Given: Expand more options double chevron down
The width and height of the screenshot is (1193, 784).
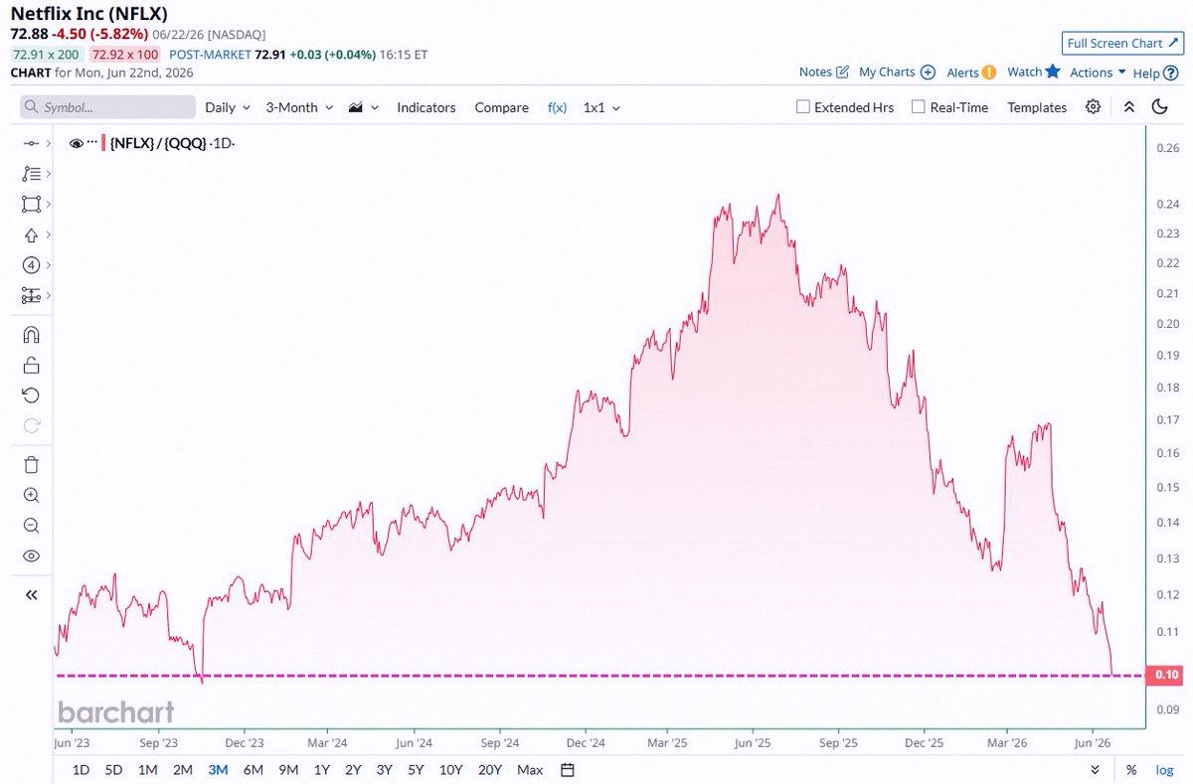Looking at the screenshot, I should [1095, 769].
